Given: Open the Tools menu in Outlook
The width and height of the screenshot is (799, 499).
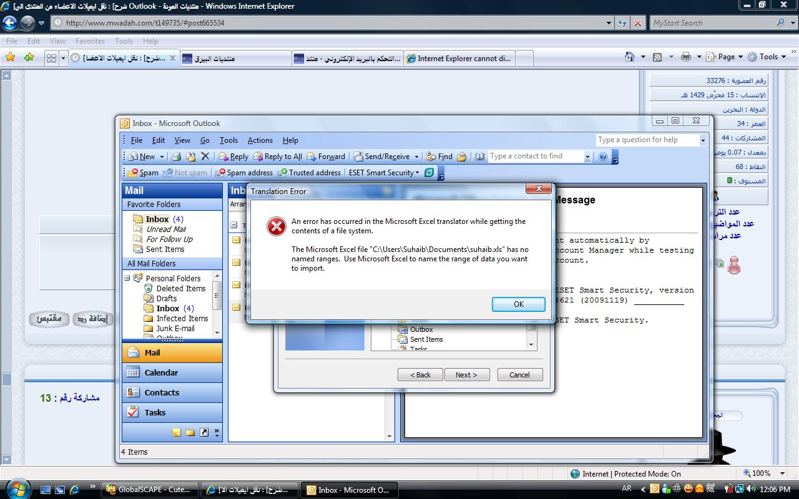Looking at the screenshot, I should tap(228, 140).
